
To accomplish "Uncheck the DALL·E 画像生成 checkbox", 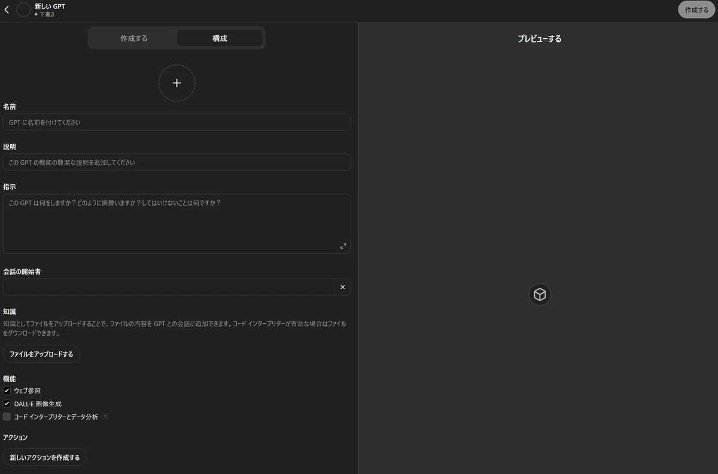I will (x=7, y=403).
